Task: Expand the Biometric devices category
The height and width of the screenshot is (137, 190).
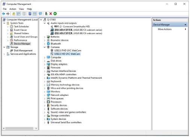Action: [x=45, y=40]
